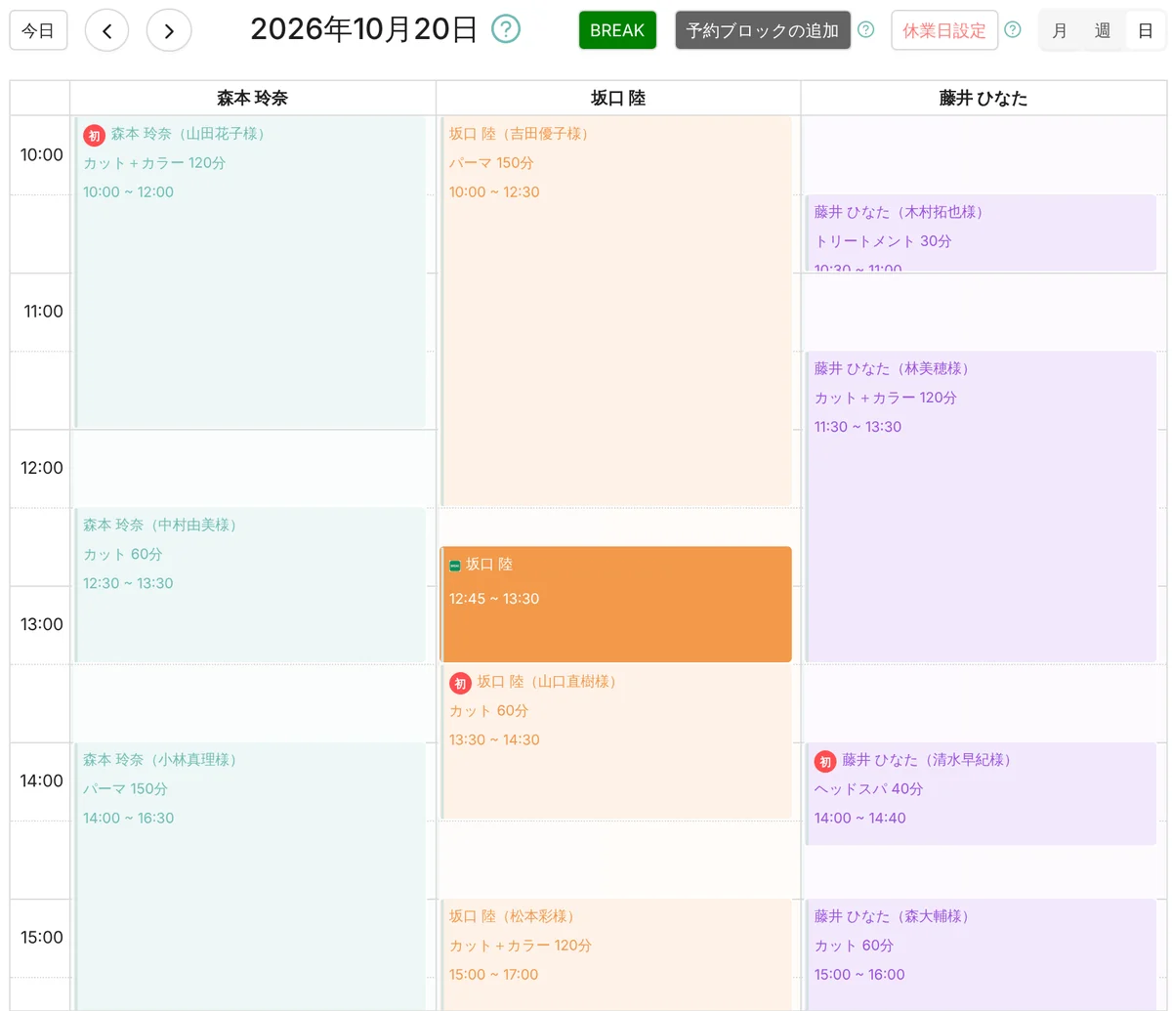Open help icon next to 休業日設定

coord(1013,30)
